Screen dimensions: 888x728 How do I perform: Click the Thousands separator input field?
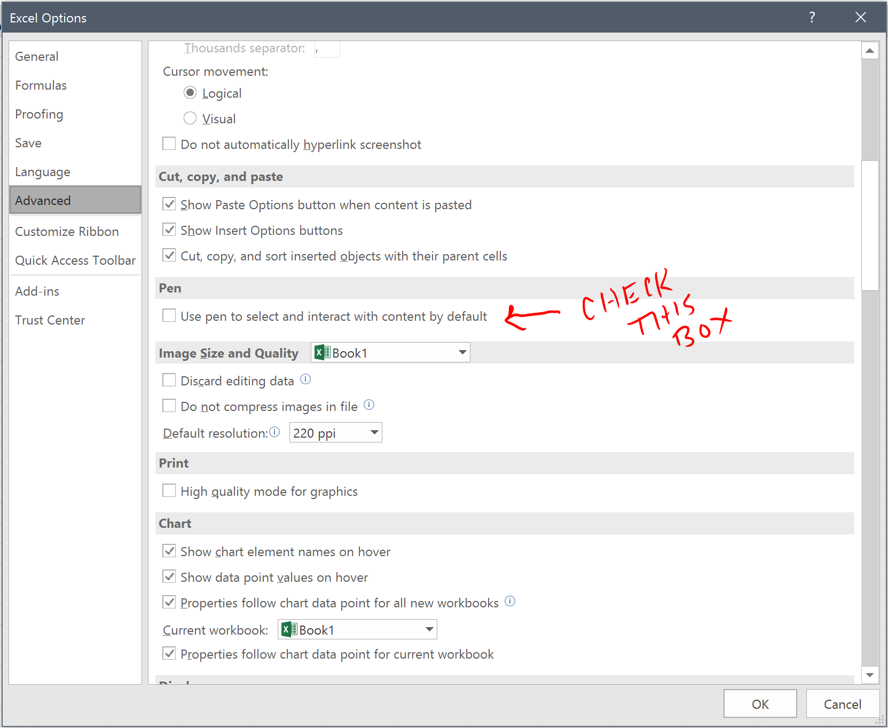pos(327,49)
